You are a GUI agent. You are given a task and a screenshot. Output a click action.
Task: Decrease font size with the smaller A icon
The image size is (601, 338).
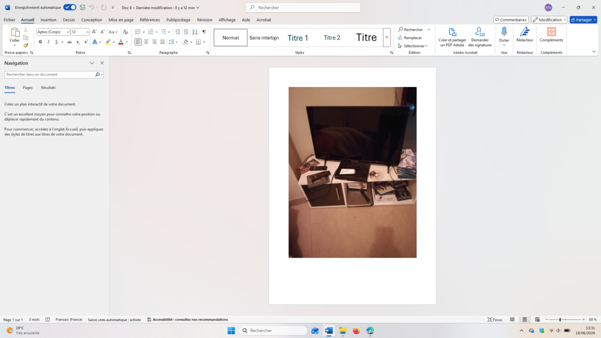tap(102, 32)
